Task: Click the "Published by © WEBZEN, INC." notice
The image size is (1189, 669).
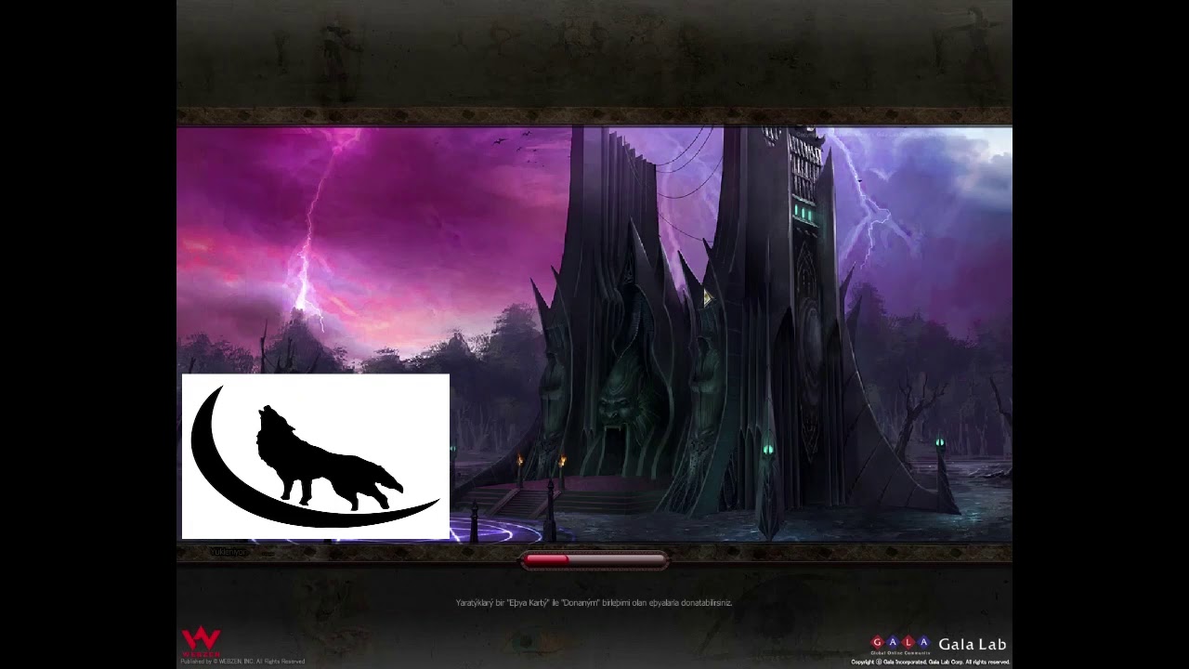Action: (x=242, y=662)
